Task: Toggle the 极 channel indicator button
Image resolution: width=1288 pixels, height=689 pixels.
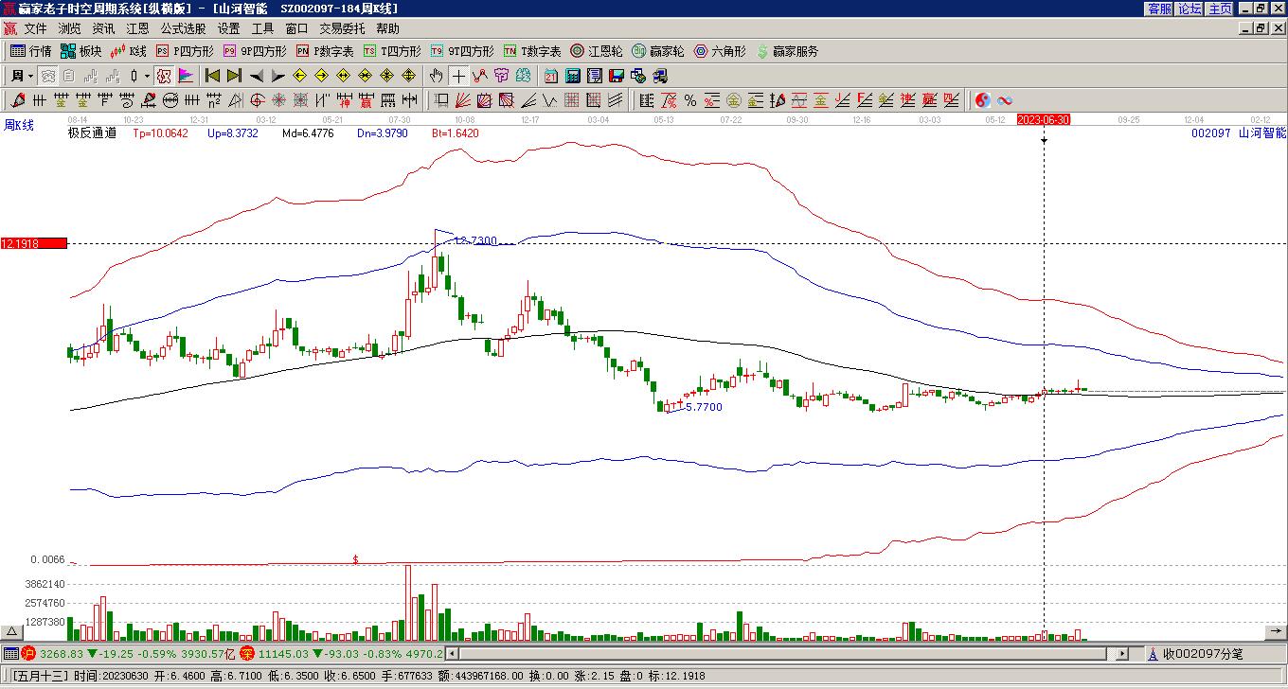Action: (x=164, y=76)
